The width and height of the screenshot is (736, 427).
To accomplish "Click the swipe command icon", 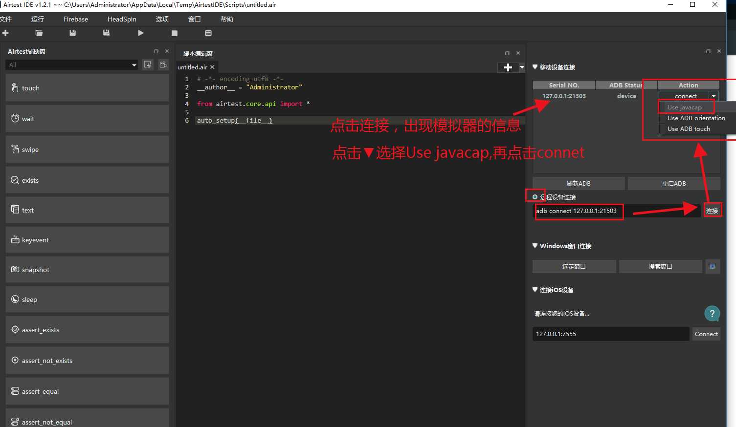I will 15,149.
